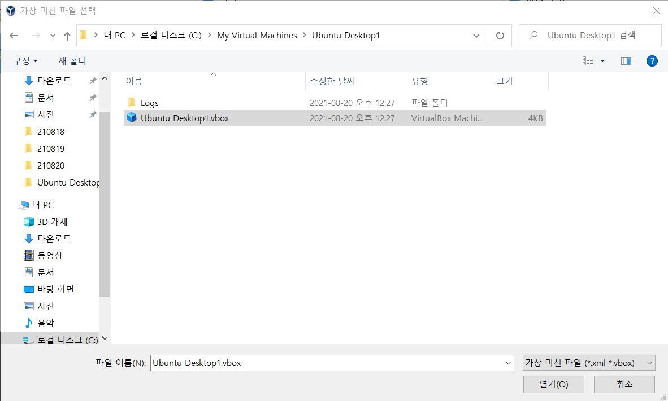Click the 취소 button

[x=624, y=385]
